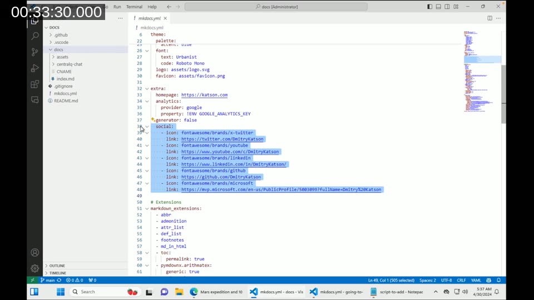Open the Search view in activity bar
The image size is (534, 300).
point(34,36)
